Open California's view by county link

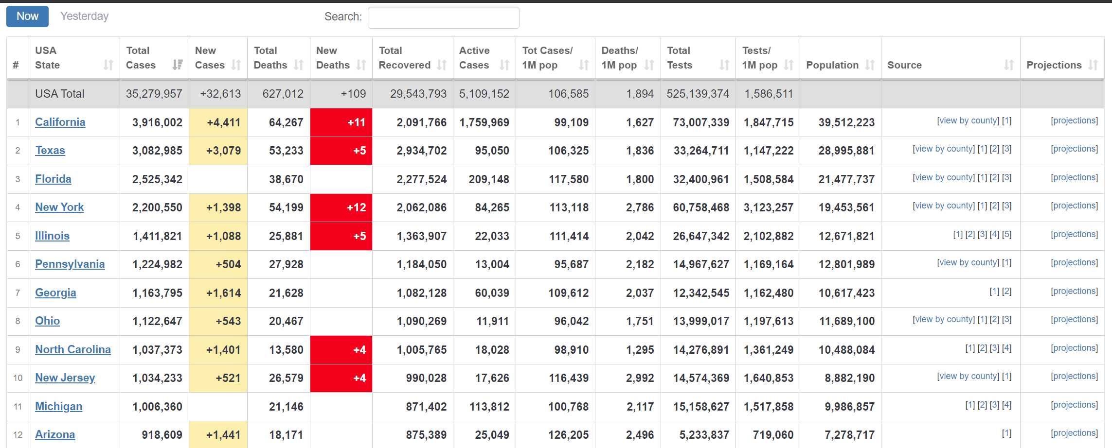point(968,121)
